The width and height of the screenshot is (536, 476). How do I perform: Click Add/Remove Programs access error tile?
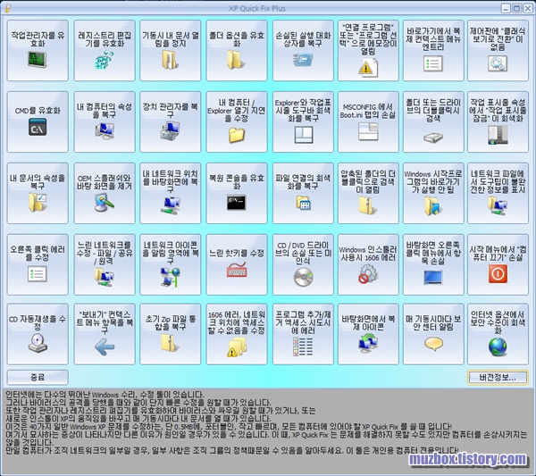[303, 334]
